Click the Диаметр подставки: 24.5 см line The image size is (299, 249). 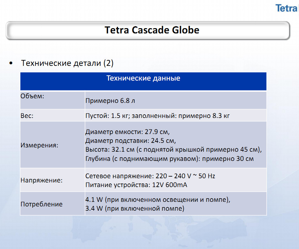click(131, 141)
